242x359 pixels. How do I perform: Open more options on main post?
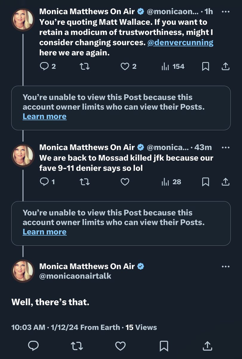click(226, 266)
